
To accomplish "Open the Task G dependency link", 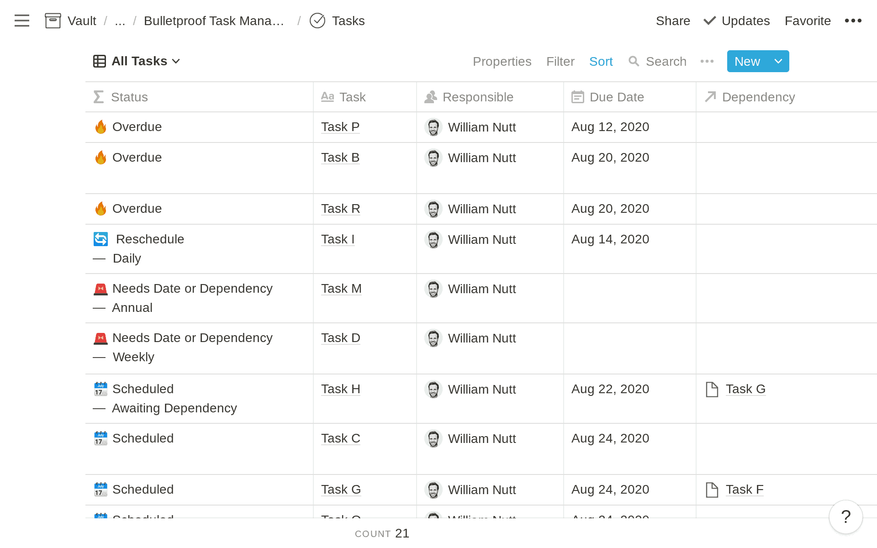I will tap(745, 389).
